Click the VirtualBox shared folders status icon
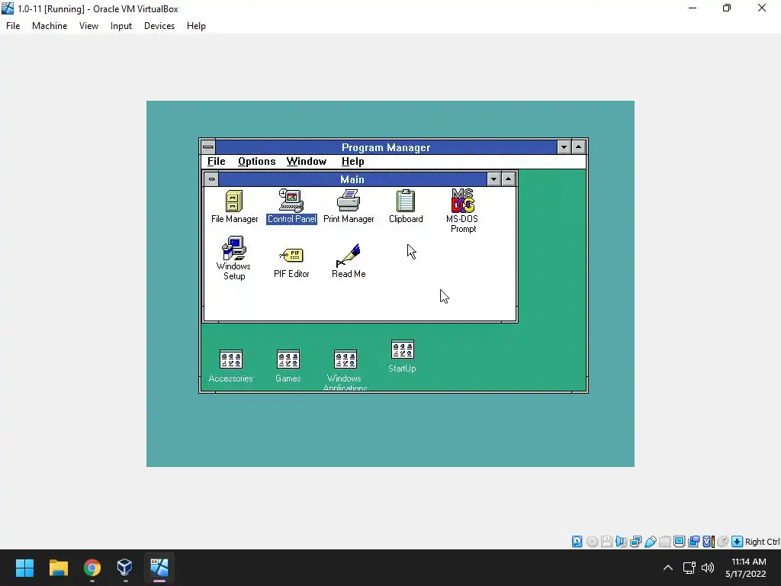This screenshot has width=781, height=586. point(664,542)
